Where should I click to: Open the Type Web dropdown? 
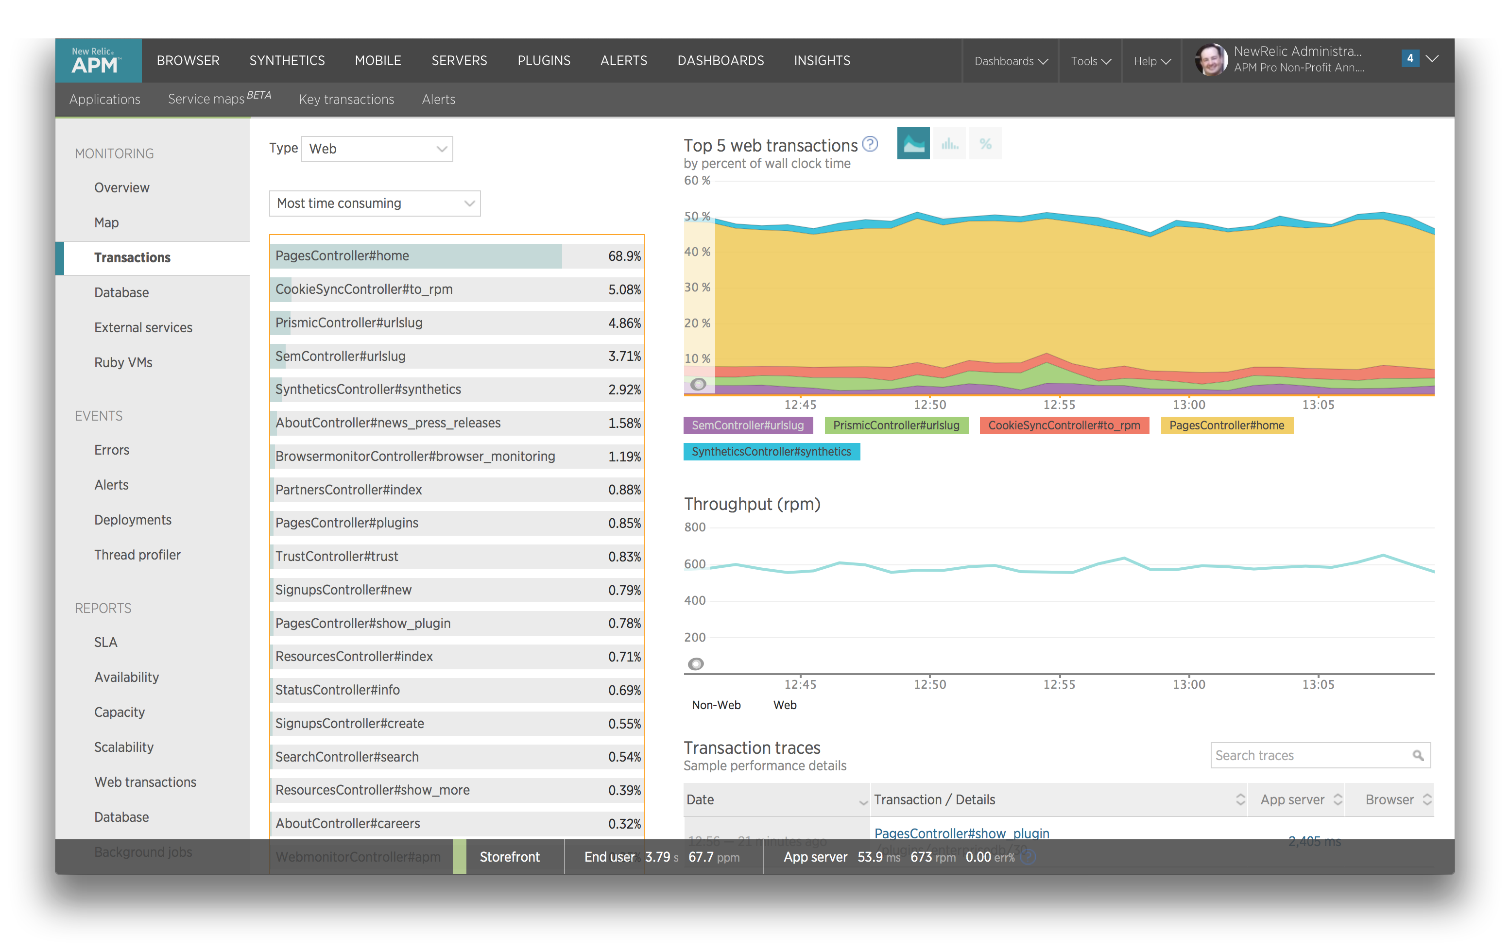tap(377, 149)
